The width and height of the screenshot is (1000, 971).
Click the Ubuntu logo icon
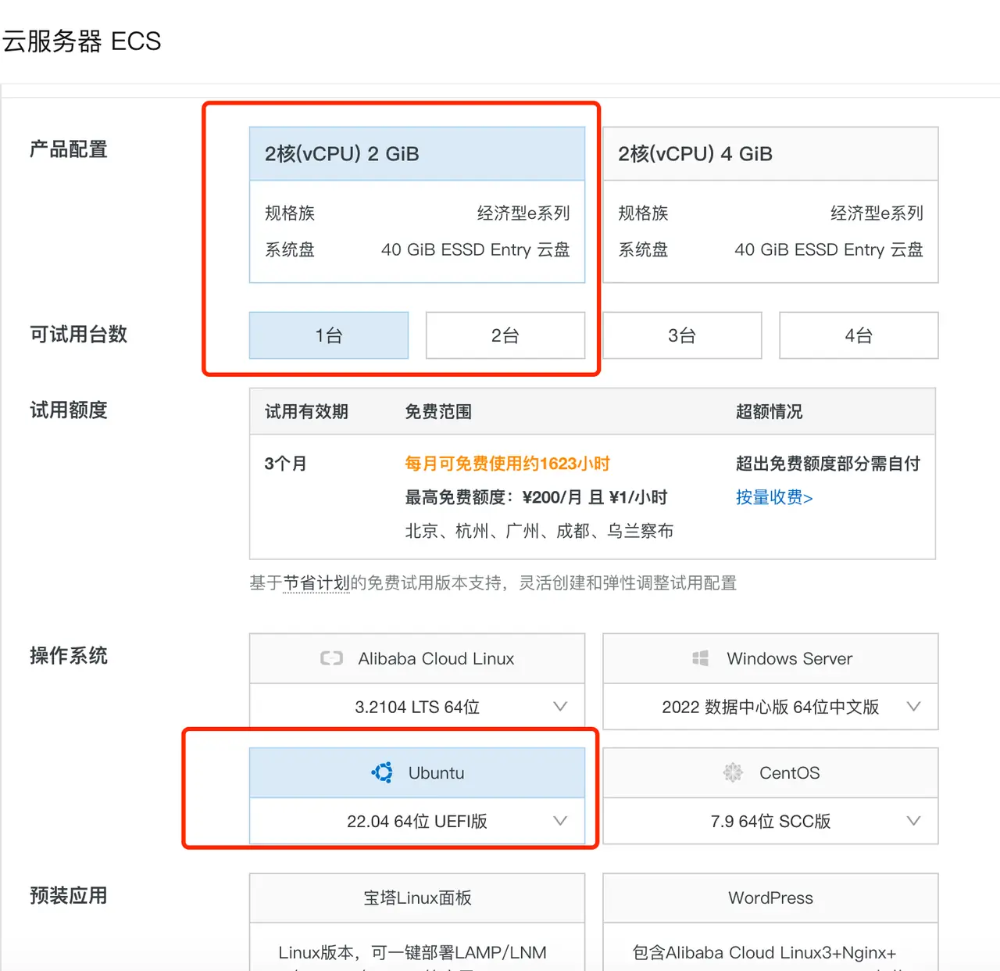[381, 772]
